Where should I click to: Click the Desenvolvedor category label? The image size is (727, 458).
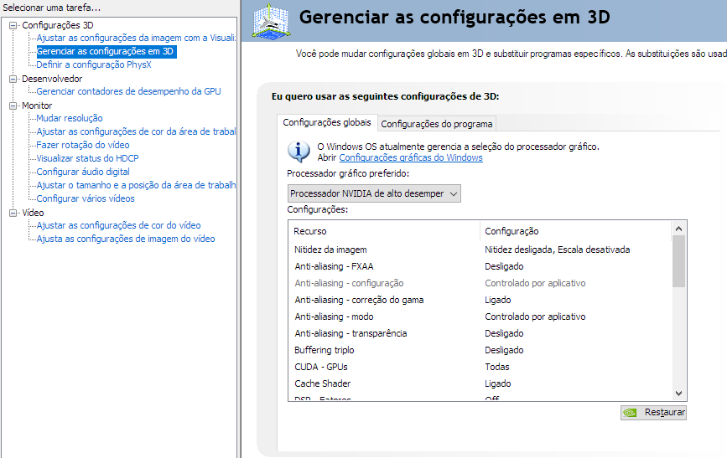[x=52, y=80]
